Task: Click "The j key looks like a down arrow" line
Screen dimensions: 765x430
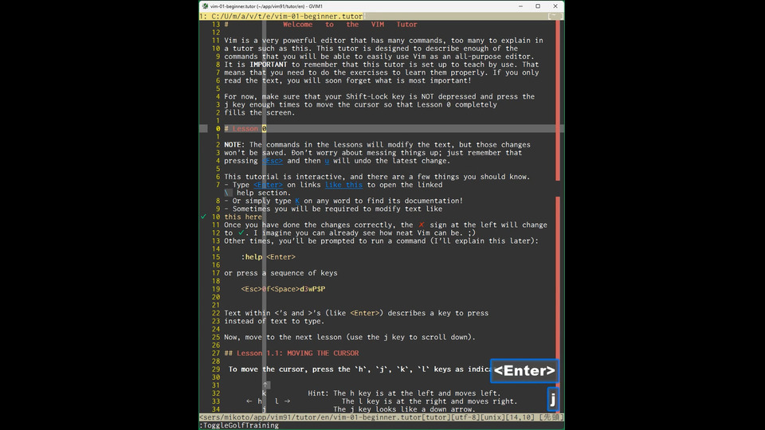Action: pyautogui.click(x=404, y=409)
